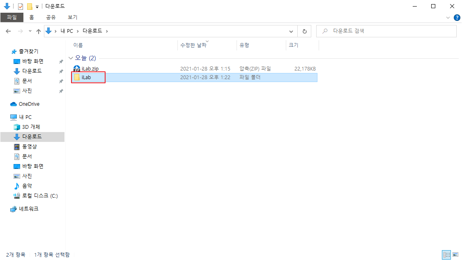
Task: Click 다운로드 in address bar path
Action: [x=92, y=31]
